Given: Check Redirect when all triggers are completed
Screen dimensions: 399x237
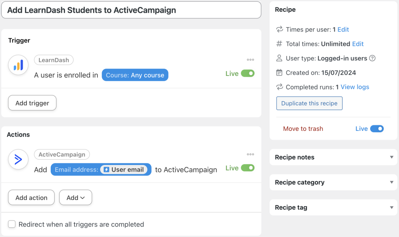Looking at the screenshot, I should tap(12, 224).
